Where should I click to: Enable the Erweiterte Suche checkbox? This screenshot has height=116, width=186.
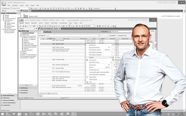pyautogui.click(x=117, y=36)
